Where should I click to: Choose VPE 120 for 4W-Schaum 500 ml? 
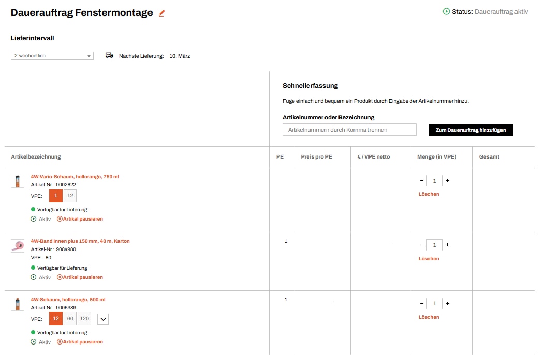pyautogui.click(x=84, y=319)
